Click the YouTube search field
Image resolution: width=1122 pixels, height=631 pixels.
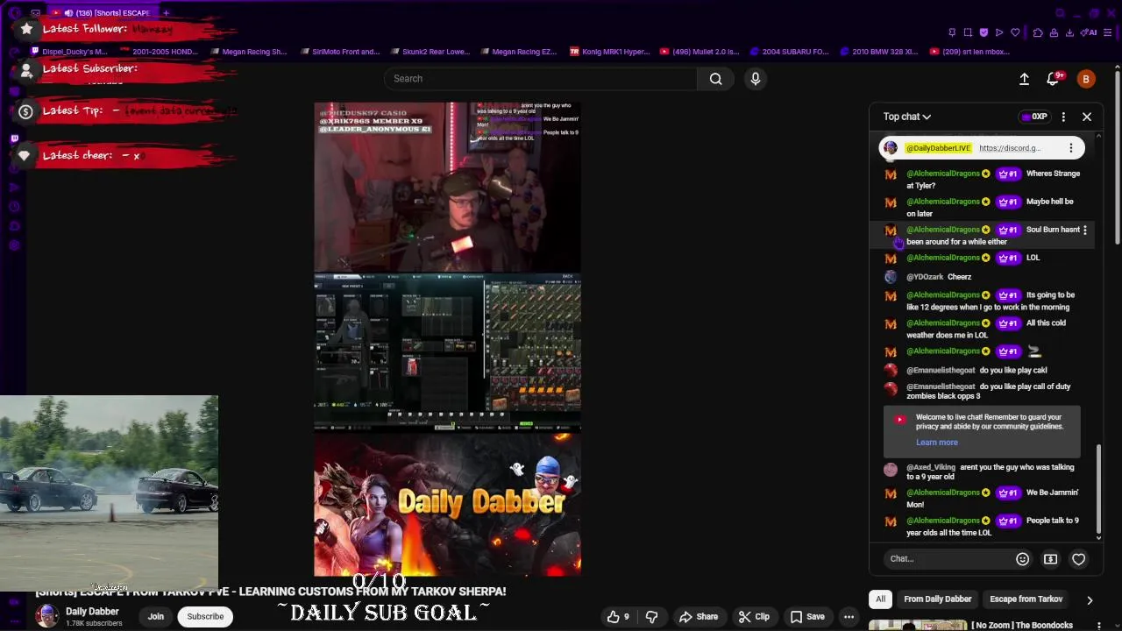[540, 79]
